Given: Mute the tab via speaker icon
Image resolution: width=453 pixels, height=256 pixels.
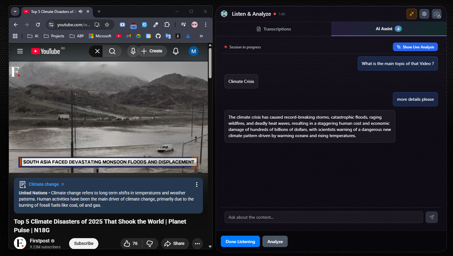Looking at the screenshot, I should (x=80, y=11).
